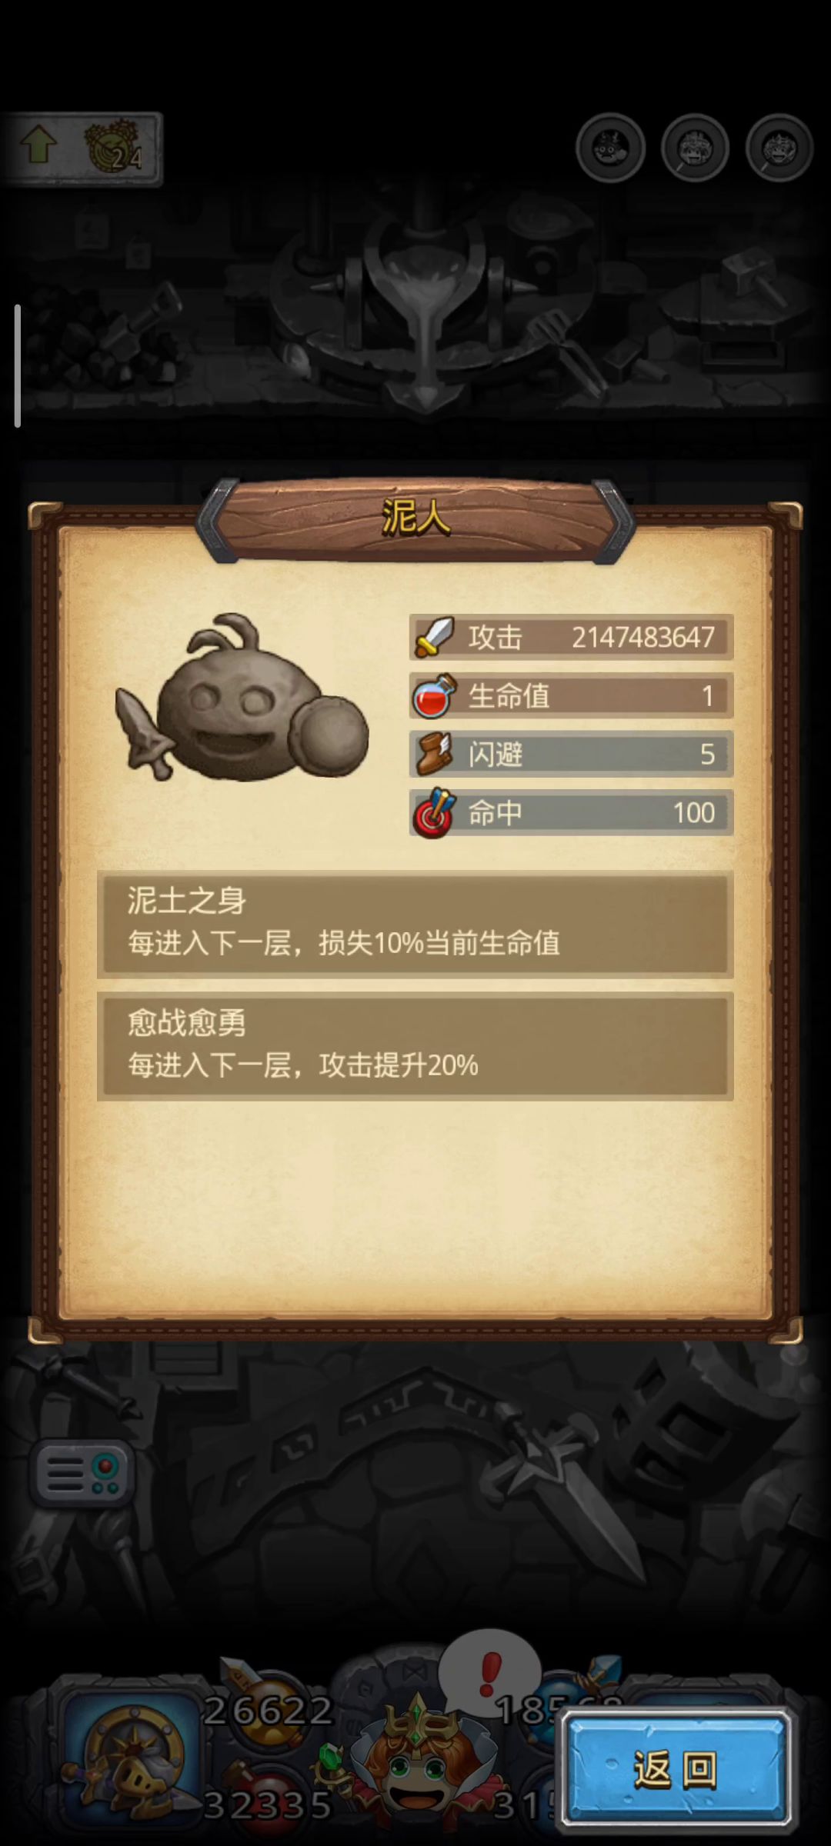Image resolution: width=831 pixels, height=1846 pixels.
Task: Click the red potion 生命值 icon
Action: 435,695
